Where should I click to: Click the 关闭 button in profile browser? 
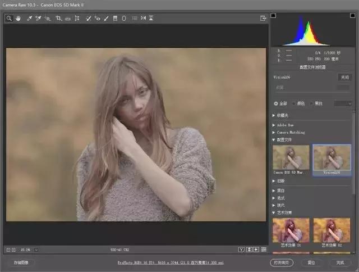tap(343, 77)
